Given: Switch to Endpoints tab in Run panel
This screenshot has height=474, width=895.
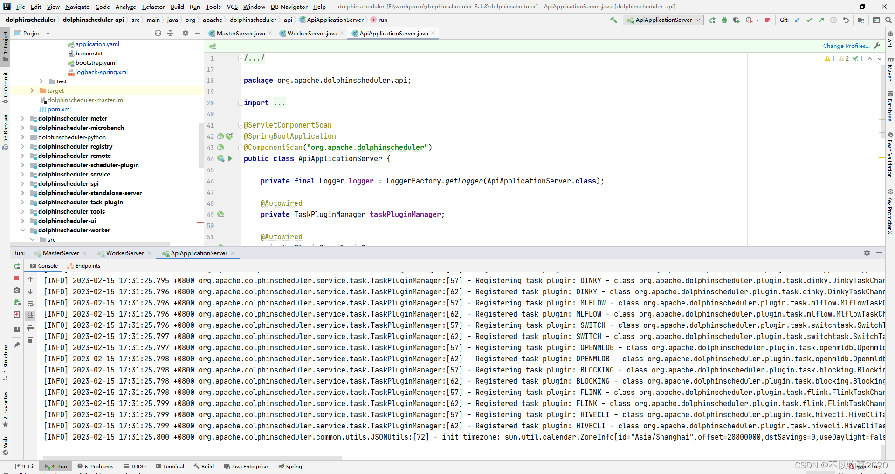Looking at the screenshot, I should coord(83,266).
